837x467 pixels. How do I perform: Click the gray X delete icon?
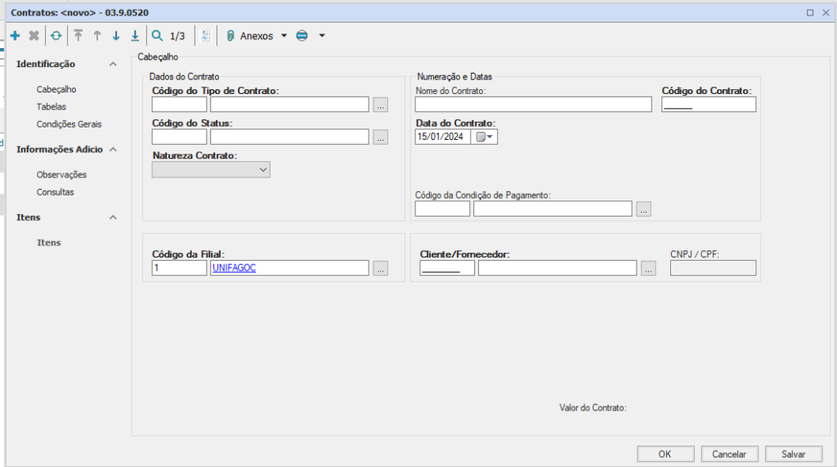pos(34,36)
